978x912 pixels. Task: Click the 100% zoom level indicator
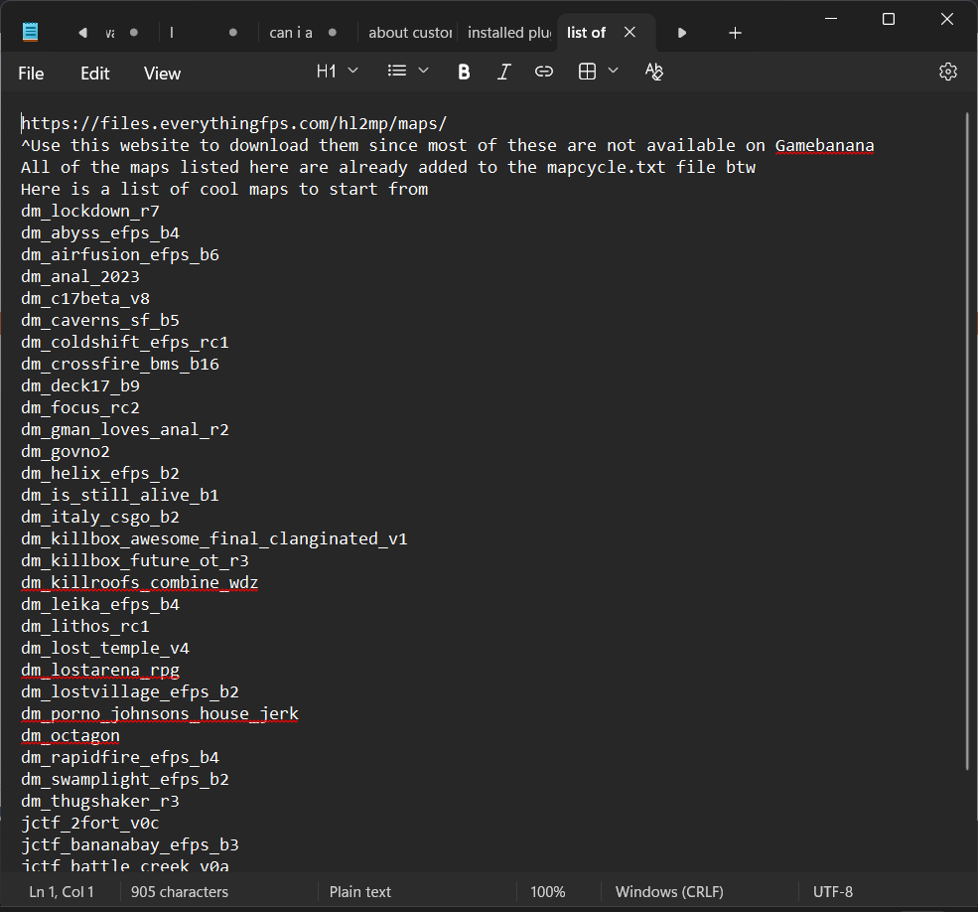pos(547,892)
